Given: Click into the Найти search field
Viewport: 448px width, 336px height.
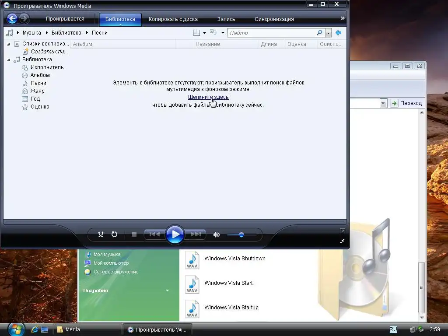Looking at the screenshot, I should pos(272,33).
